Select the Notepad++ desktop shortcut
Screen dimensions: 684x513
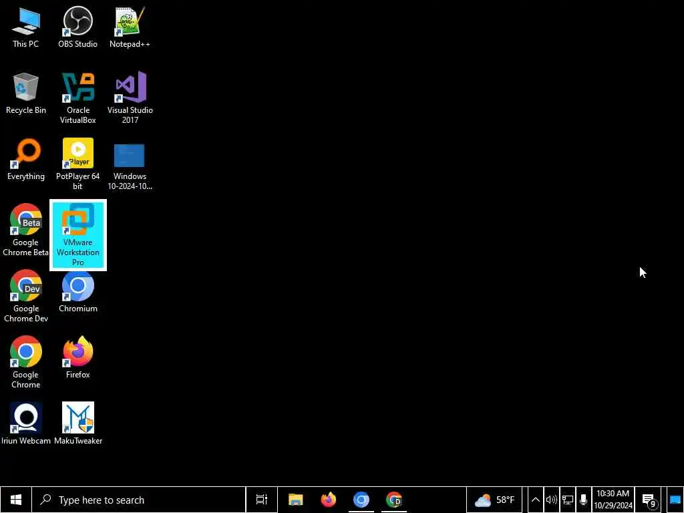click(x=130, y=27)
